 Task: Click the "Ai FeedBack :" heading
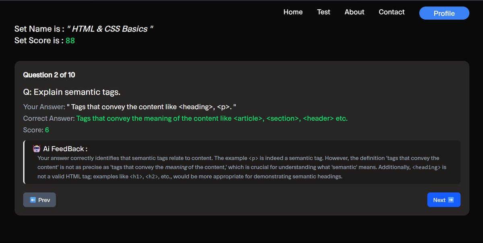tap(65, 149)
